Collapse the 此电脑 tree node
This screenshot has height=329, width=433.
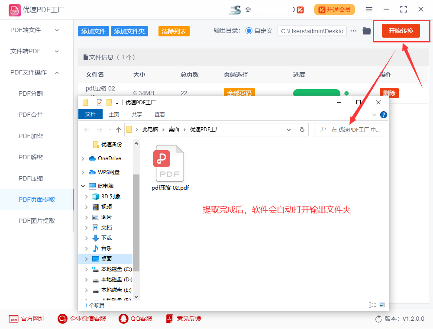coord(83,186)
